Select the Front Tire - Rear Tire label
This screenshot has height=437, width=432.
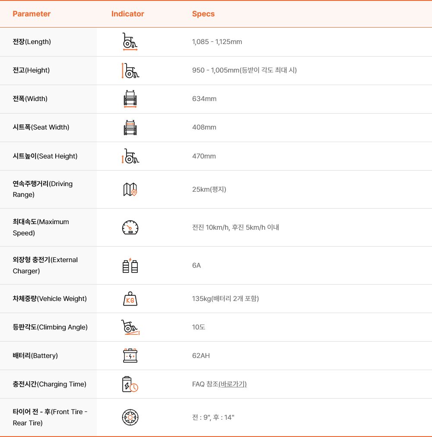pos(50,418)
